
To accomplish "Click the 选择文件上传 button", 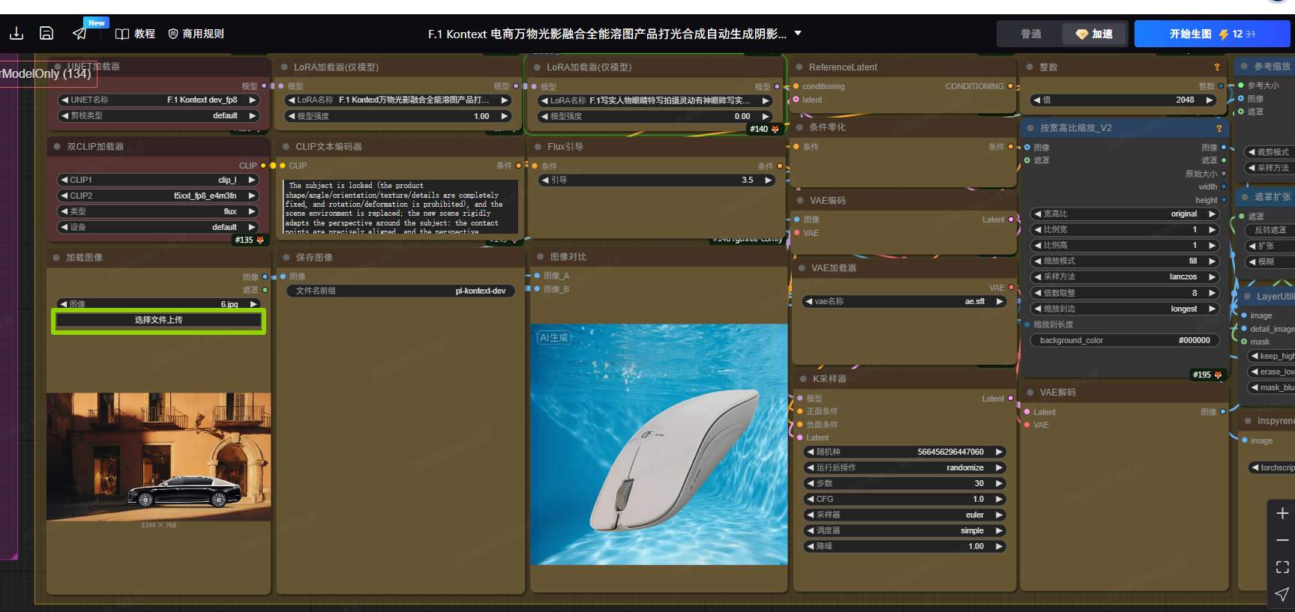I will tap(158, 320).
